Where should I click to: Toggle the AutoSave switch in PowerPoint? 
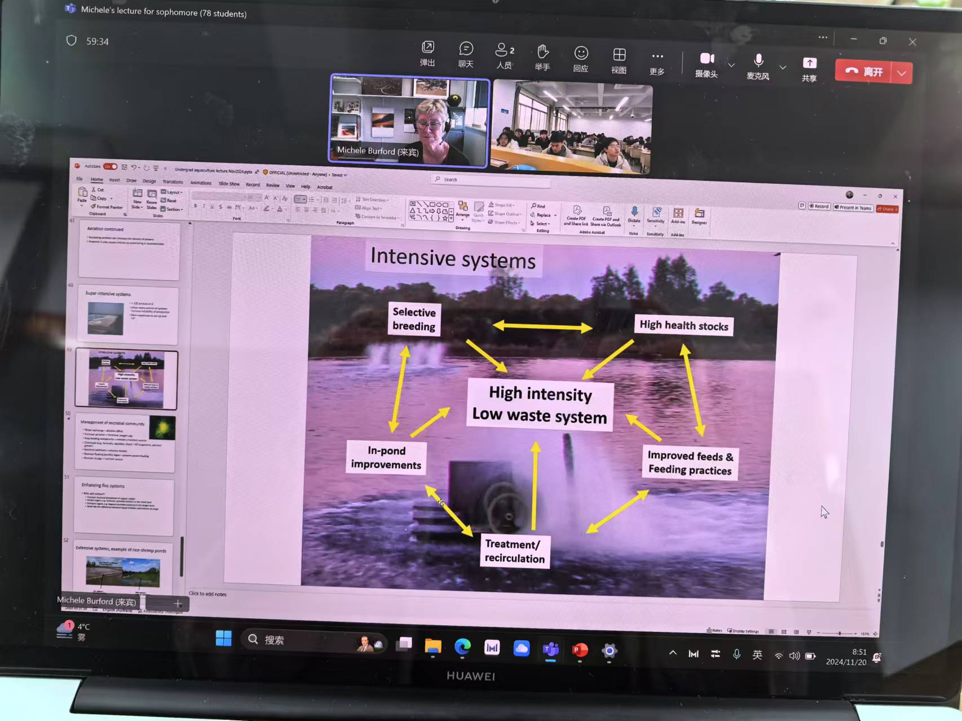pyautogui.click(x=110, y=166)
